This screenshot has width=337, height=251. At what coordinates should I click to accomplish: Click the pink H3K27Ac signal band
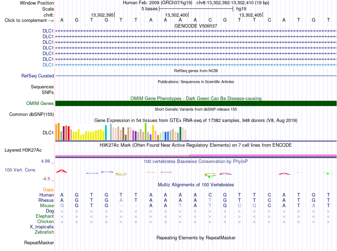tap(196, 156)
